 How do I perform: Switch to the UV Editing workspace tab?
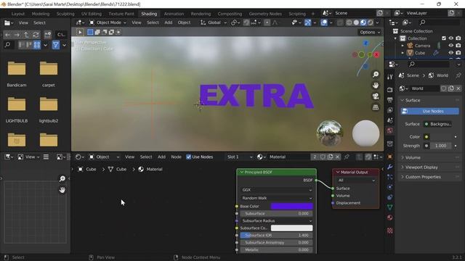click(x=92, y=14)
